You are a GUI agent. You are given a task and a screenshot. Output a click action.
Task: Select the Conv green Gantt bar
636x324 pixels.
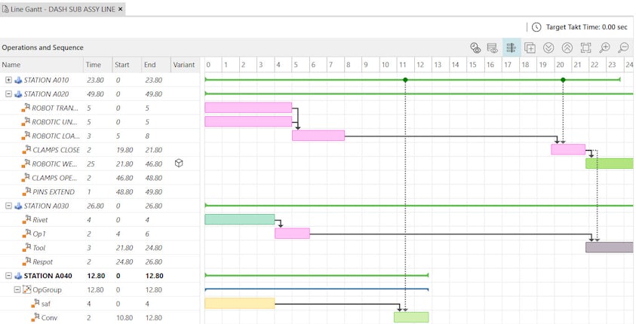point(411,317)
